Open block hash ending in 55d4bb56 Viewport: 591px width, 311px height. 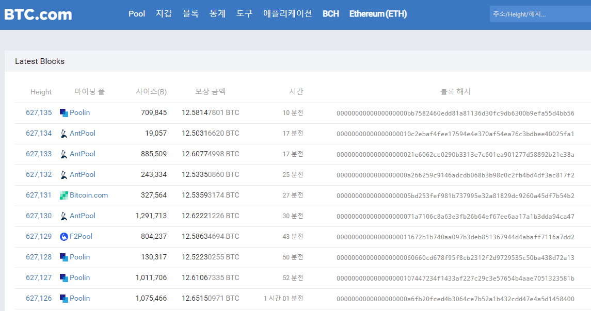(x=455, y=113)
